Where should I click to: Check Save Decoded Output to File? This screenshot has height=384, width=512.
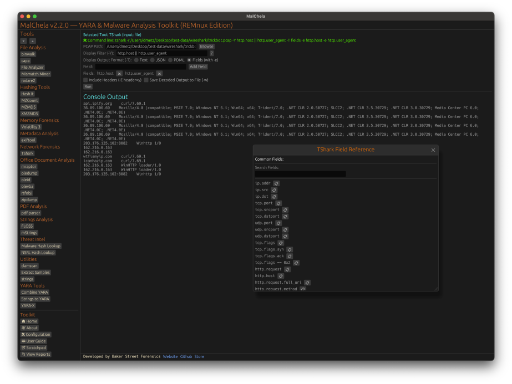(146, 80)
